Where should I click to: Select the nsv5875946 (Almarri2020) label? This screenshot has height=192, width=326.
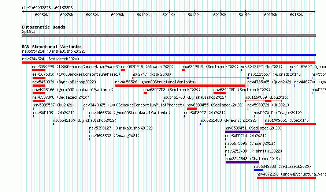pyautogui.click(x=147, y=67)
